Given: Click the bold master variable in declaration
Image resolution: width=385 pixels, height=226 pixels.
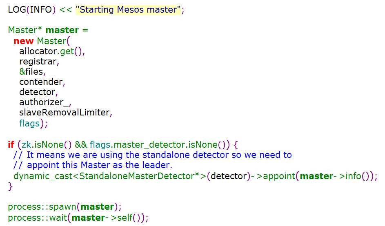Looking at the screenshot, I should click(62, 30).
